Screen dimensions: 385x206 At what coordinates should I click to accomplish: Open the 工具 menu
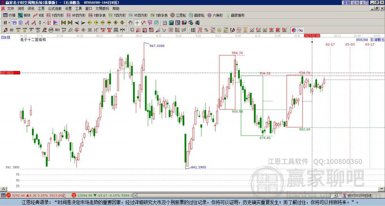(78, 9)
